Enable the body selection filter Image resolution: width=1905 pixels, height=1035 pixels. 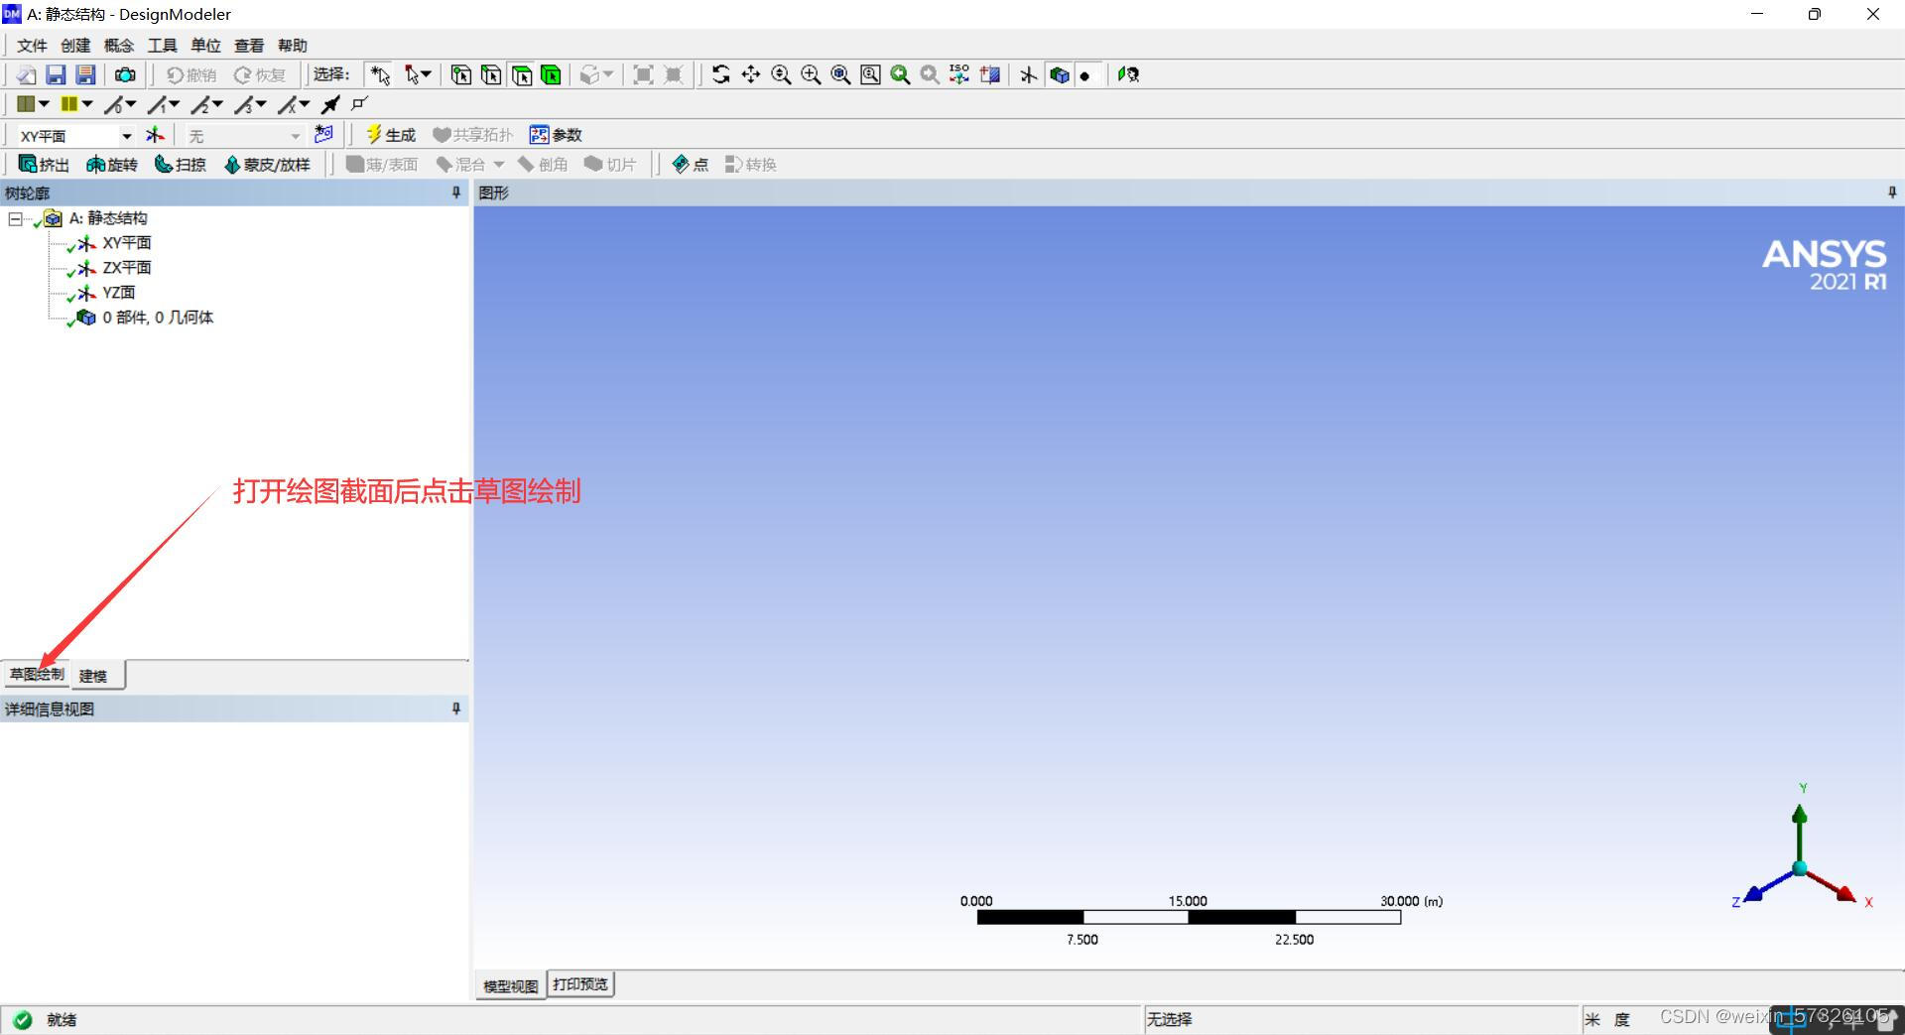point(552,74)
